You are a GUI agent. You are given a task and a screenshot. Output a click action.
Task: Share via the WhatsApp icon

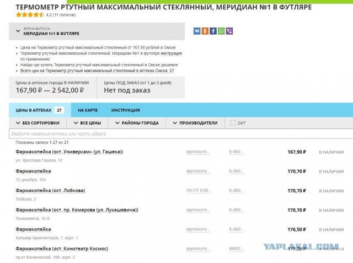click(x=221, y=31)
